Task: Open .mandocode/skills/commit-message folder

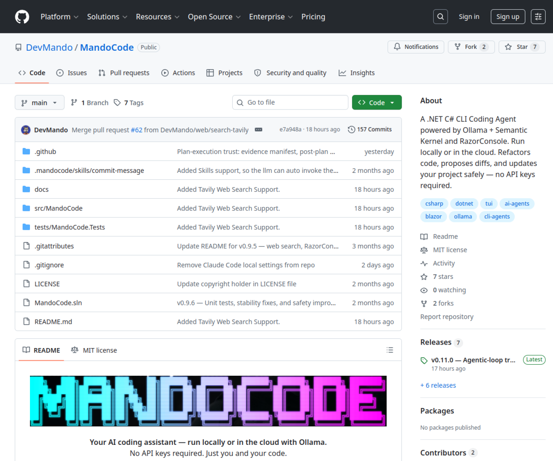Action: pos(89,170)
